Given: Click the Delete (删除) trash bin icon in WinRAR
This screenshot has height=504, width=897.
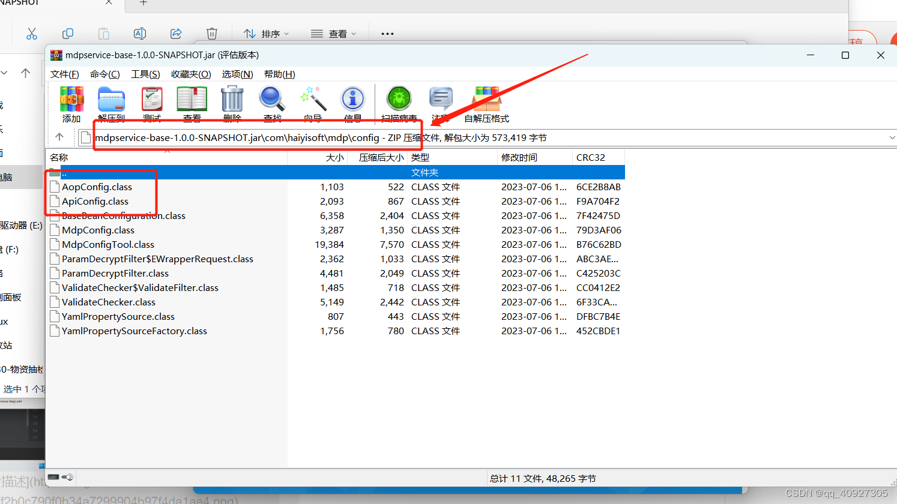Looking at the screenshot, I should pos(232,104).
